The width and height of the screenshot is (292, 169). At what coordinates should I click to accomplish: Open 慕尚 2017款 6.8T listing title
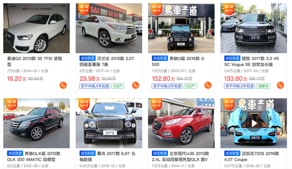tap(107, 157)
